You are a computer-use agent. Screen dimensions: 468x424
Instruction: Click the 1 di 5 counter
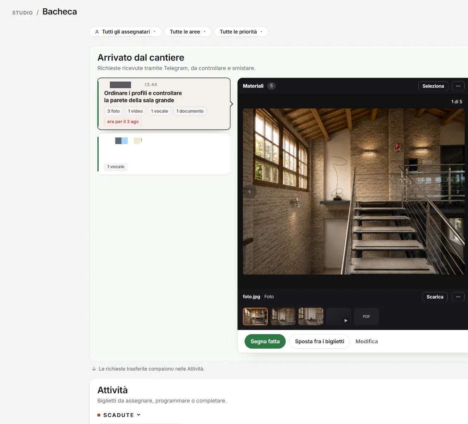[456, 102]
